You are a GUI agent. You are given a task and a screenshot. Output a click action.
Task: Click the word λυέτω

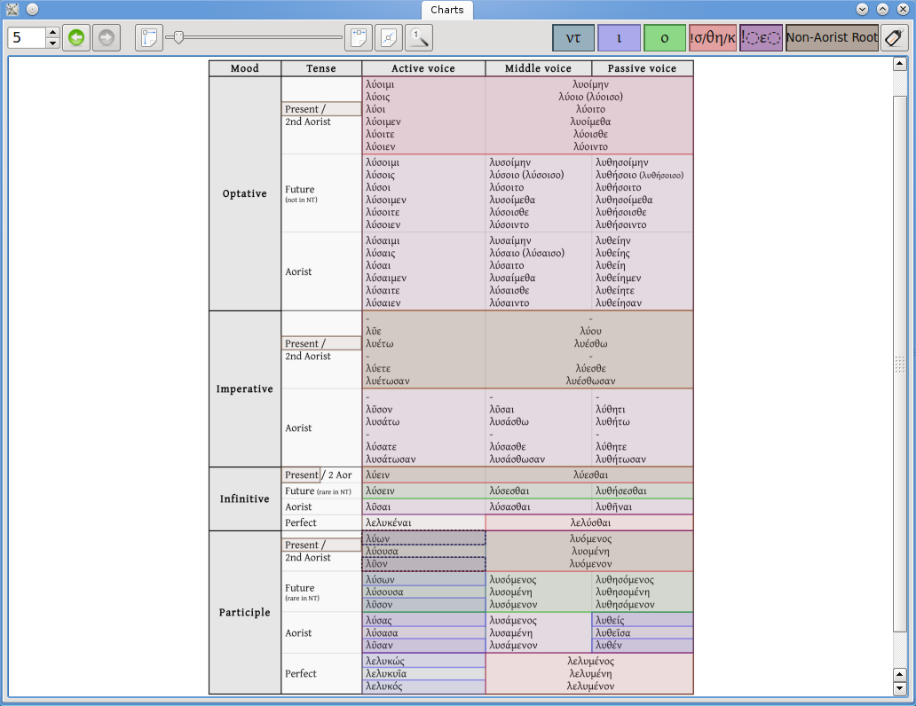point(380,344)
